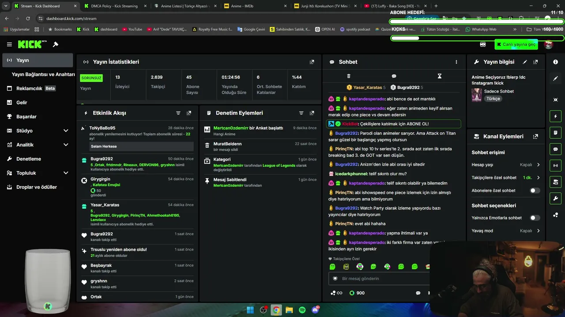
Task: Click the pencil icon in the right rail
Action: [555, 78]
